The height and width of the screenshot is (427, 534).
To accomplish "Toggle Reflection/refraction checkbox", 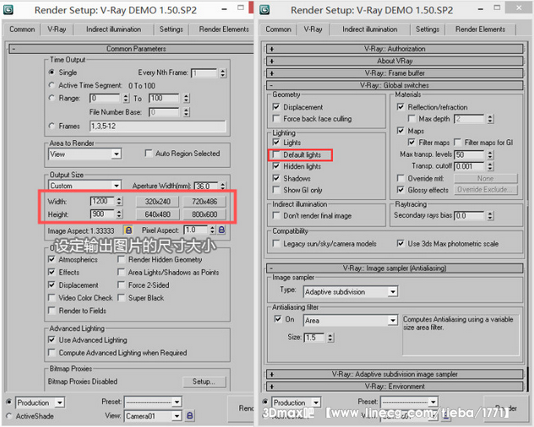I will 400,107.
